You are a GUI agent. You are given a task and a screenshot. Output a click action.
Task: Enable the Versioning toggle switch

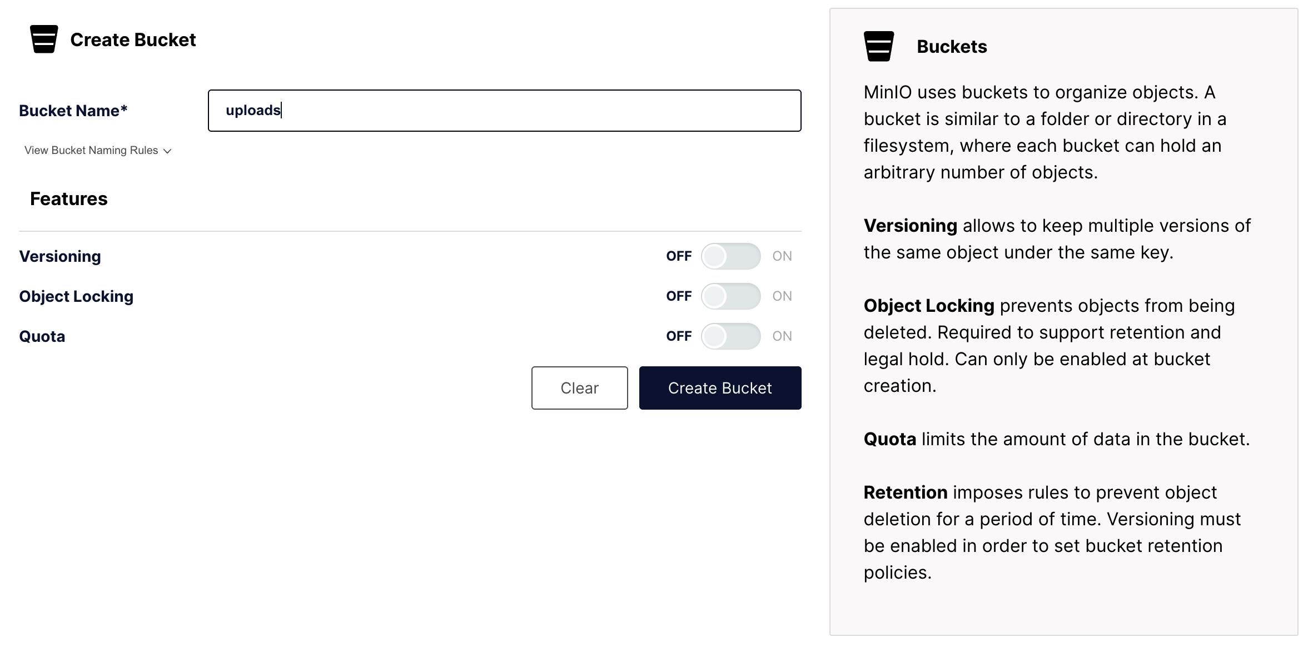pyautogui.click(x=730, y=256)
